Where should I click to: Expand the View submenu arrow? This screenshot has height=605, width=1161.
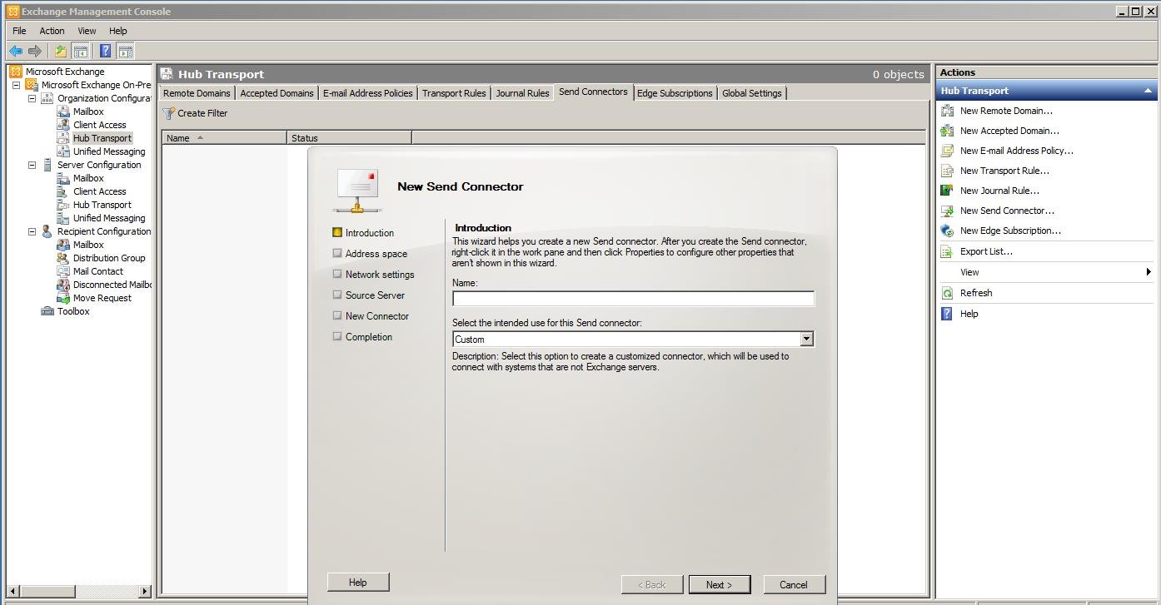[x=1149, y=272]
